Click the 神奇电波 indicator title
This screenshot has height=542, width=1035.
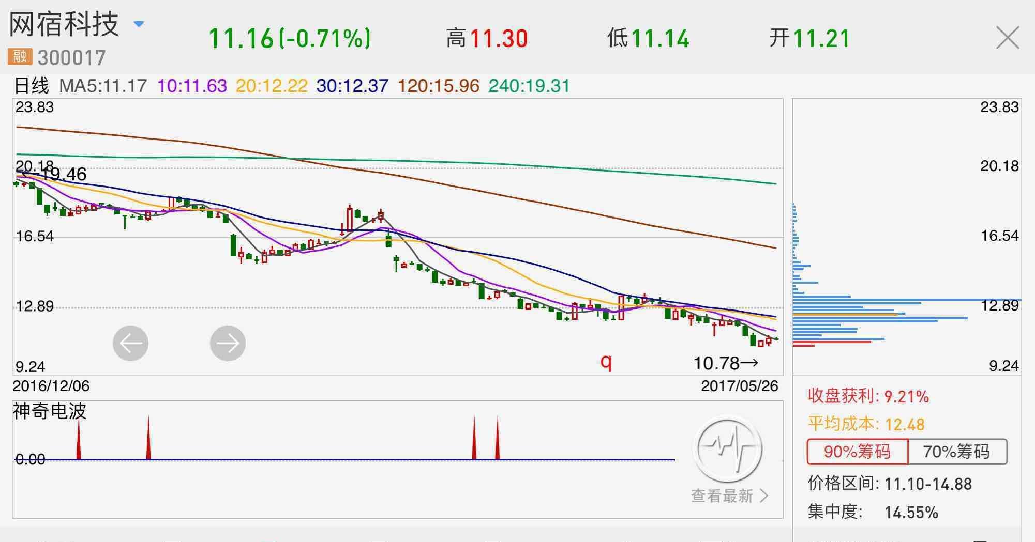point(50,411)
